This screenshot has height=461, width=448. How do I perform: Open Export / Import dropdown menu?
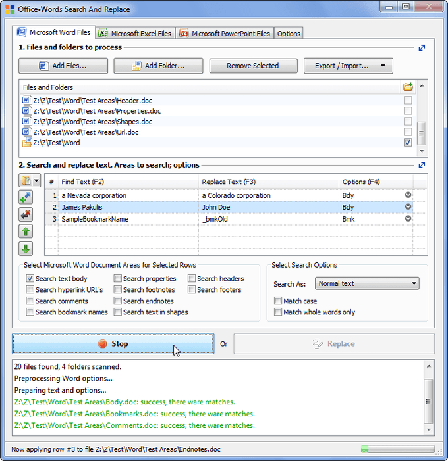pyautogui.click(x=348, y=66)
